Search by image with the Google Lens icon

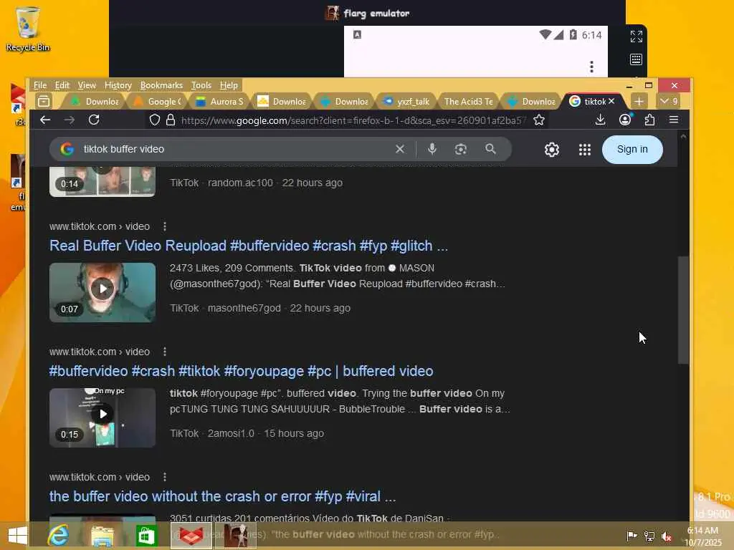pos(461,149)
